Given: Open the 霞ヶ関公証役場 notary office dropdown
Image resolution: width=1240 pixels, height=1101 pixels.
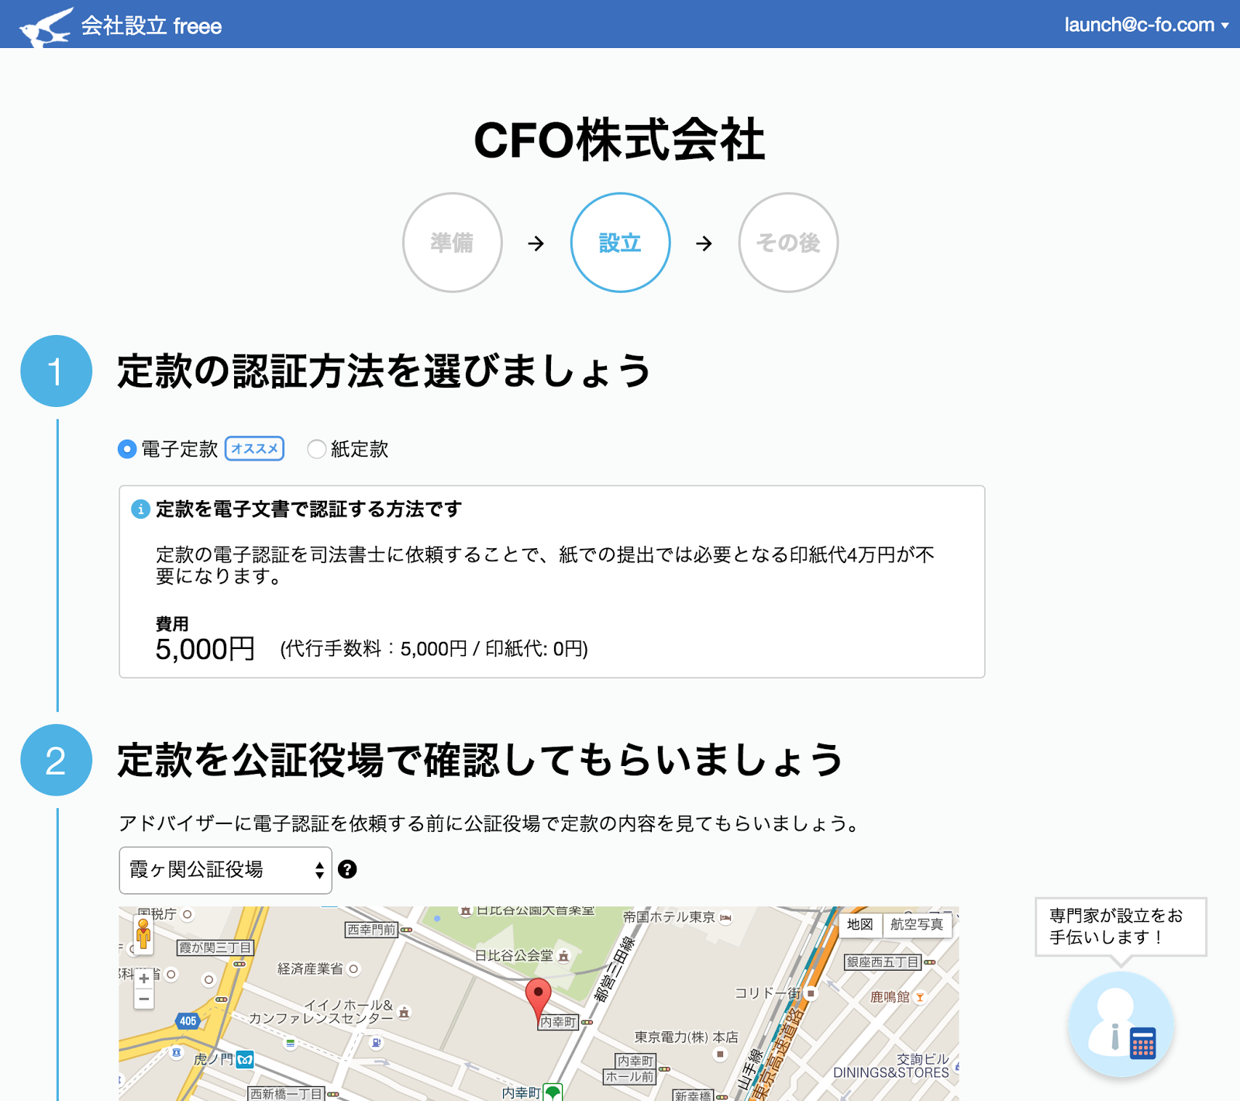Looking at the screenshot, I should point(225,870).
